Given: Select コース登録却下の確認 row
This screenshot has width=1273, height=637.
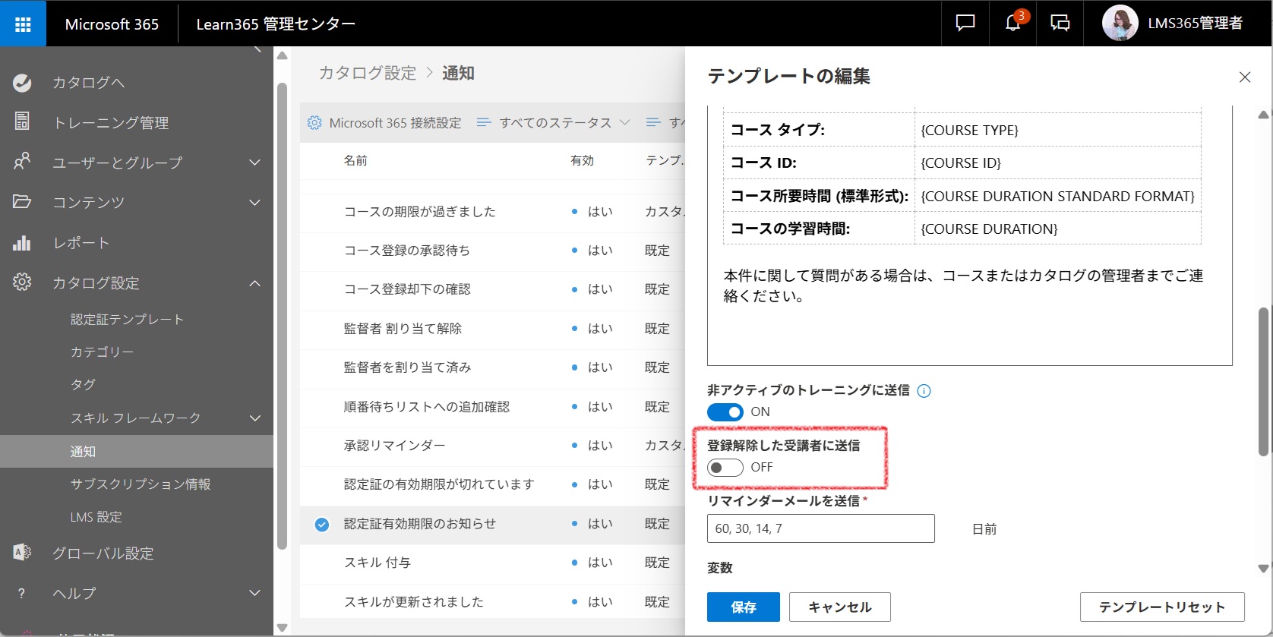Looking at the screenshot, I should click(492, 289).
